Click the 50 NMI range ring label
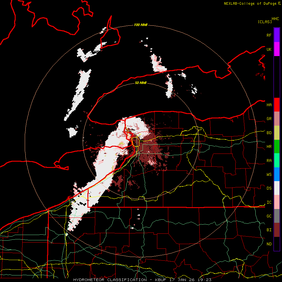 [x=141, y=83]
